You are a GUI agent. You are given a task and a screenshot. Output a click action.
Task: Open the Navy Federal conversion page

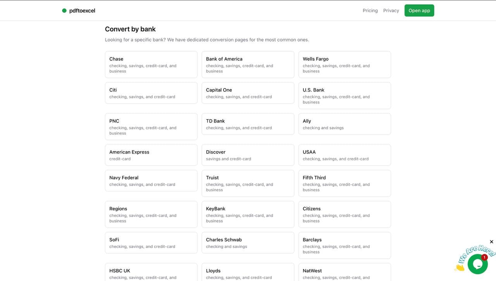151,181
